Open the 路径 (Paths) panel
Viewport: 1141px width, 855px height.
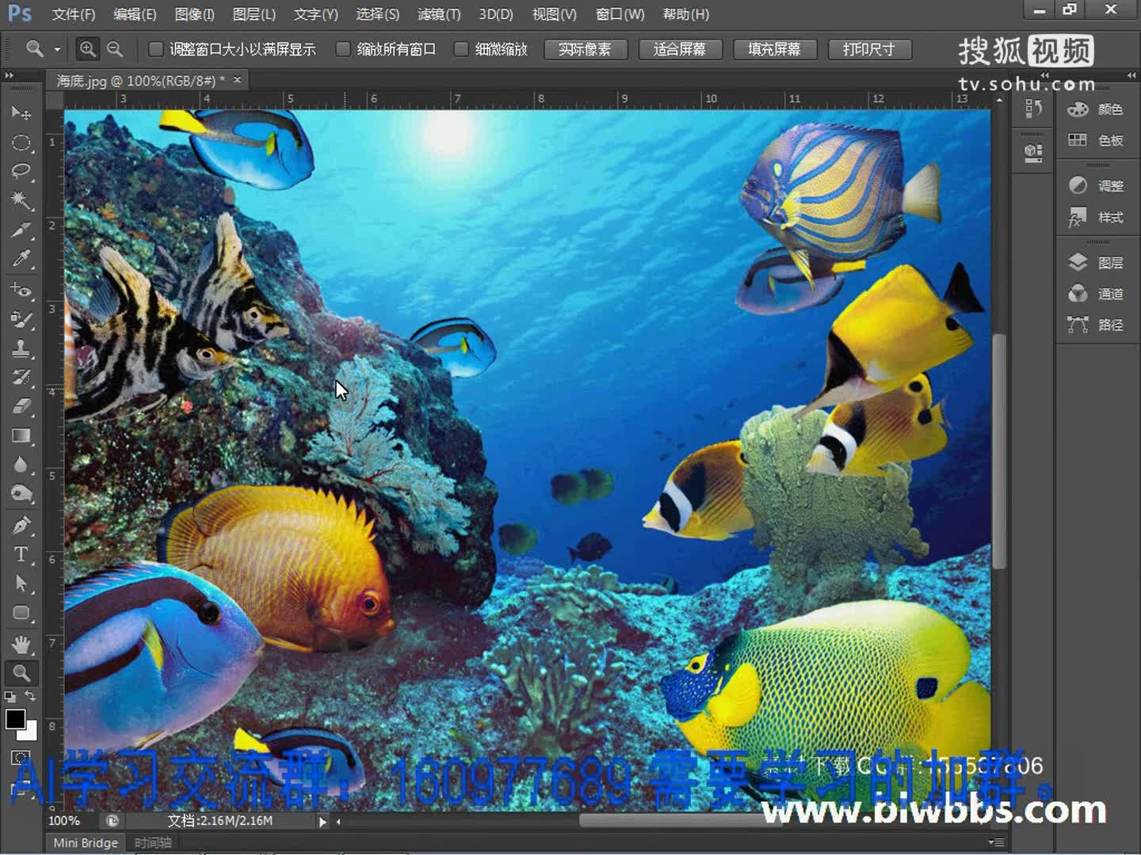(1097, 325)
